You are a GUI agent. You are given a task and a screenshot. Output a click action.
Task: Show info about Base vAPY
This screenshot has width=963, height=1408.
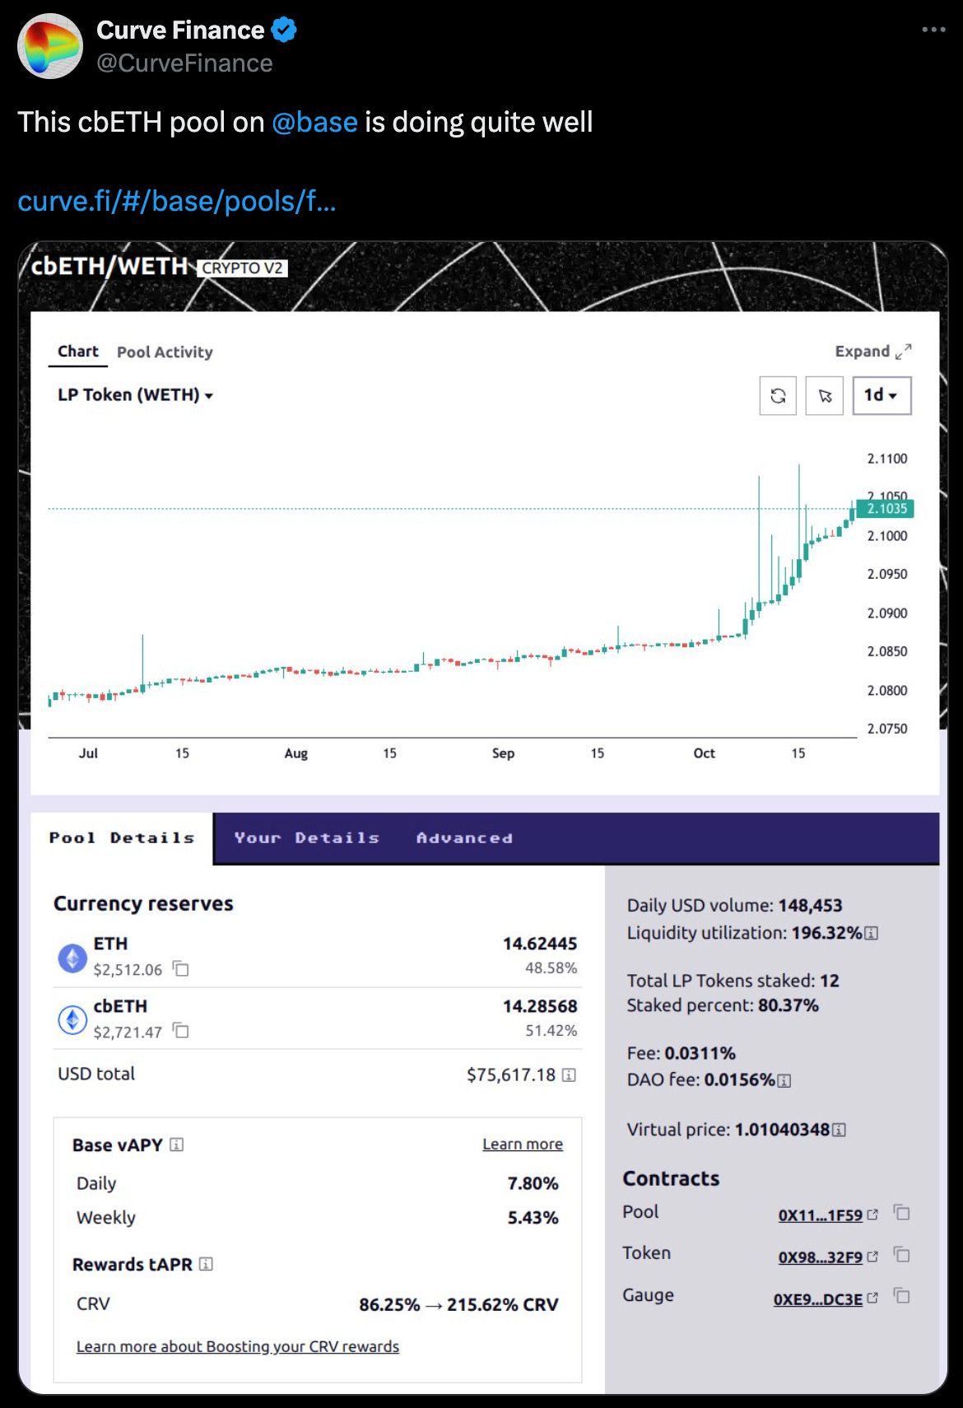coord(176,1145)
